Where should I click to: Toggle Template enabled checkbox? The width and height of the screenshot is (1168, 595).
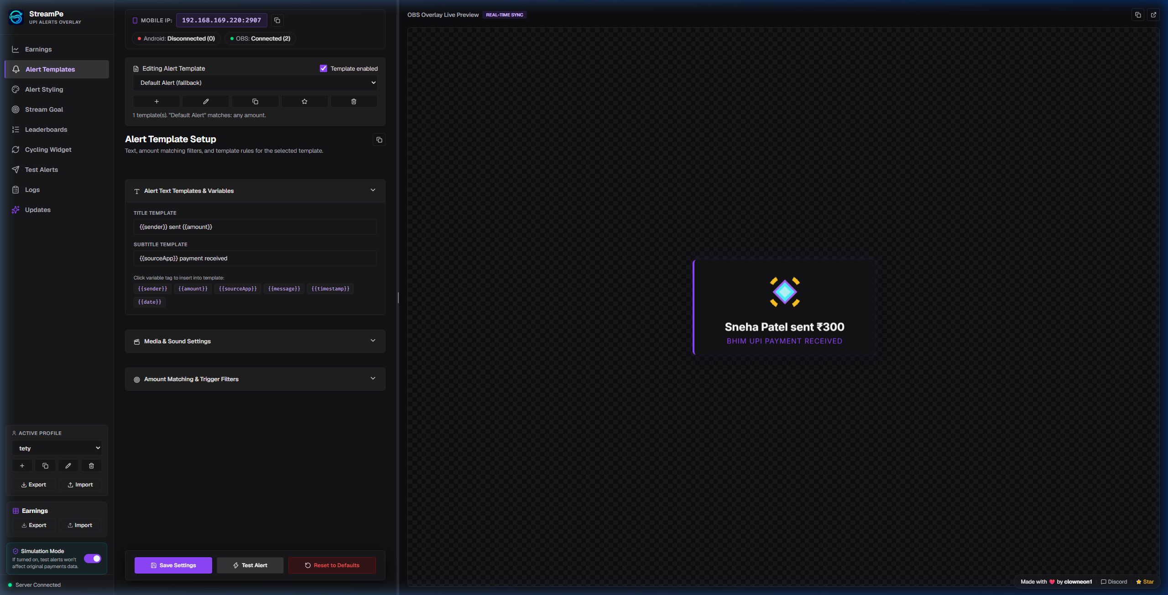(x=323, y=68)
